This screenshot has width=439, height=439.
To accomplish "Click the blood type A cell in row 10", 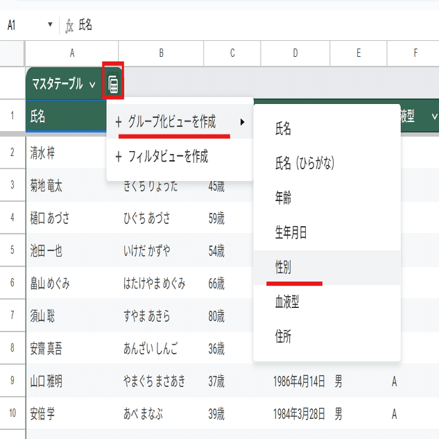I will tap(413, 414).
